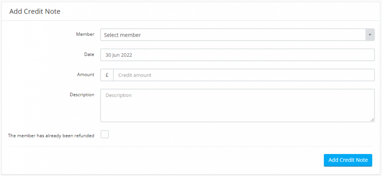Click inside the Description text area
The image size is (382, 176).
click(x=237, y=108)
